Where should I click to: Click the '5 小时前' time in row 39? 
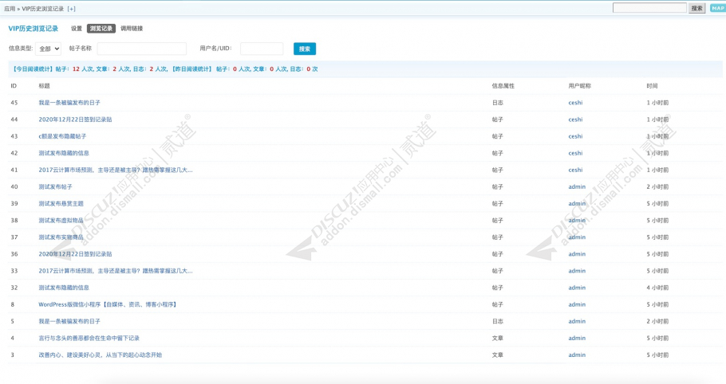(x=657, y=203)
